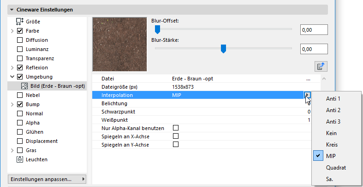This screenshot has height=187, width=363.
Task: Click the file name Erde - Braun -opt
Action: tap(193, 79)
